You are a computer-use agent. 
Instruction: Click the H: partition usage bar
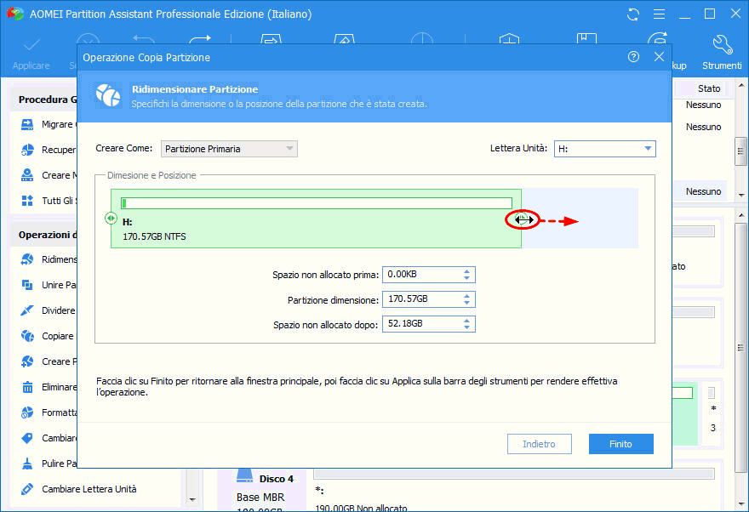click(317, 203)
